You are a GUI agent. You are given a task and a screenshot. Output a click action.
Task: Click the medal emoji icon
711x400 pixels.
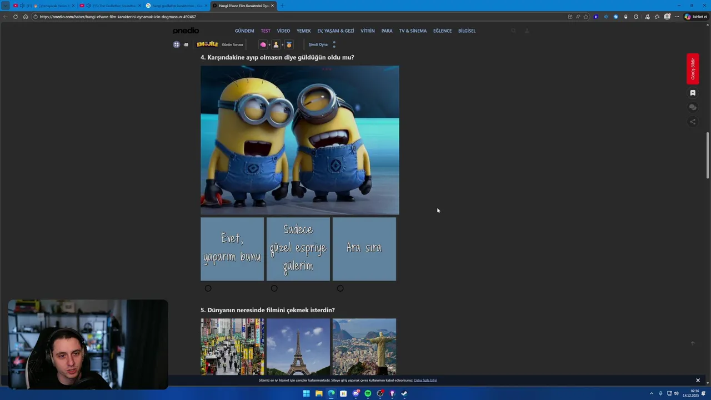click(x=289, y=44)
